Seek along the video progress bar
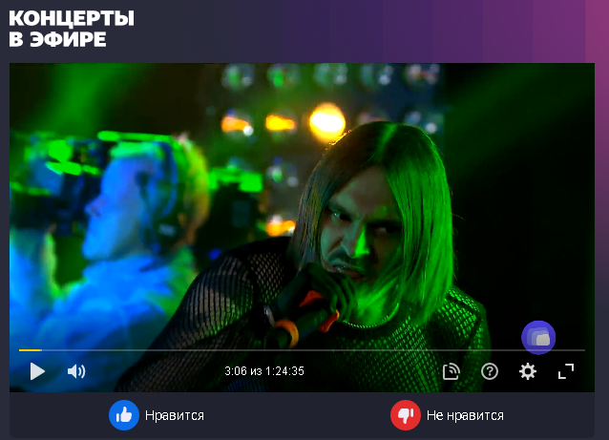Screen dimensions: 609x440 pyautogui.click(x=302, y=350)
